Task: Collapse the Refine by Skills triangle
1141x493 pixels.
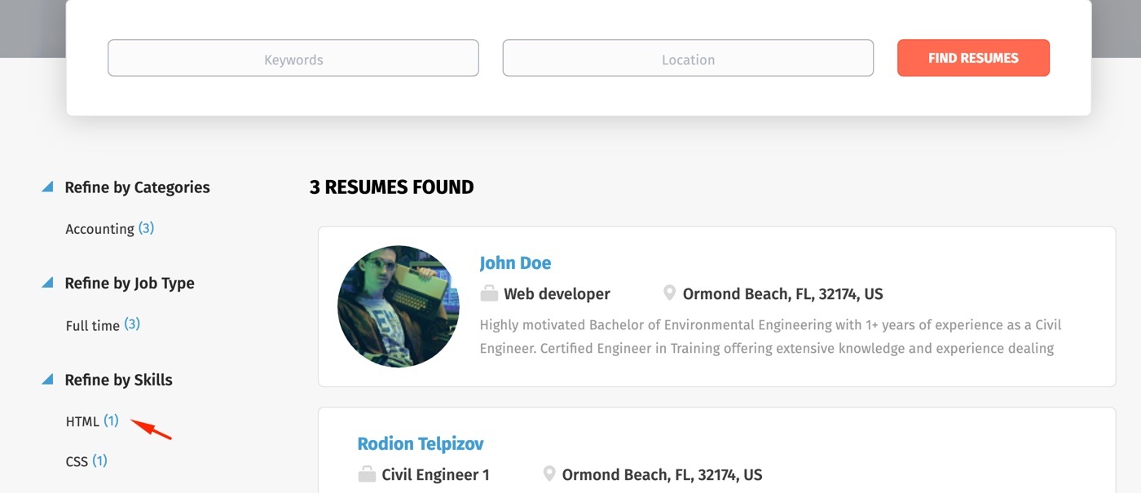Action: pyautogui.click(x=48, y=380)
